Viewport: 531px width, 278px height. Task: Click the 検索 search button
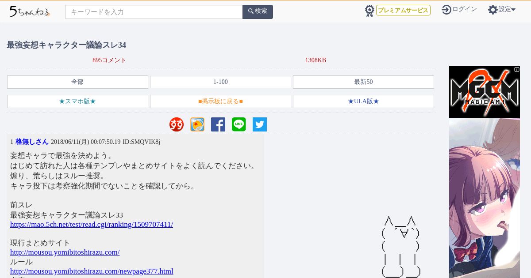point(258,12)
